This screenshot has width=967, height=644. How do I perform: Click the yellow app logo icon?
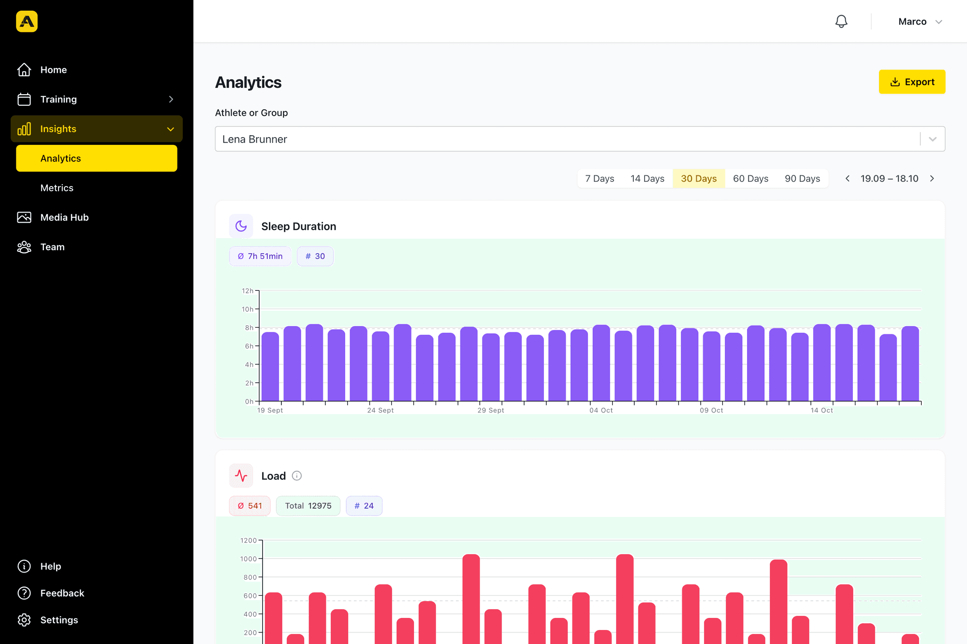coord(27,21)
